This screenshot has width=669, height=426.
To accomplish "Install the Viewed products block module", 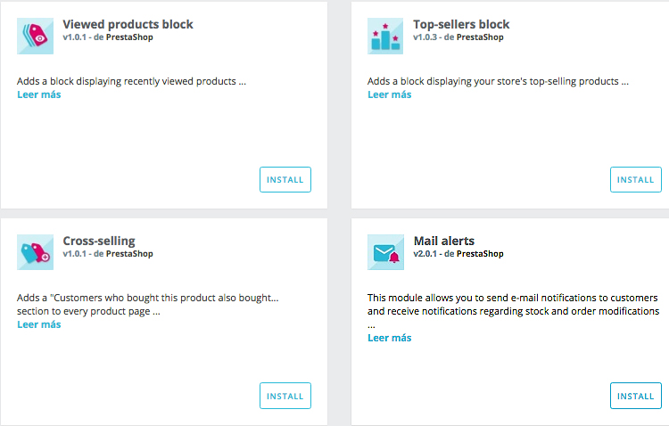I will click(x=285, y=179).
